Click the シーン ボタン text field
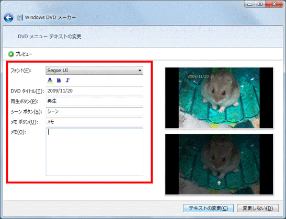The image size is (286, 219). 94,111
